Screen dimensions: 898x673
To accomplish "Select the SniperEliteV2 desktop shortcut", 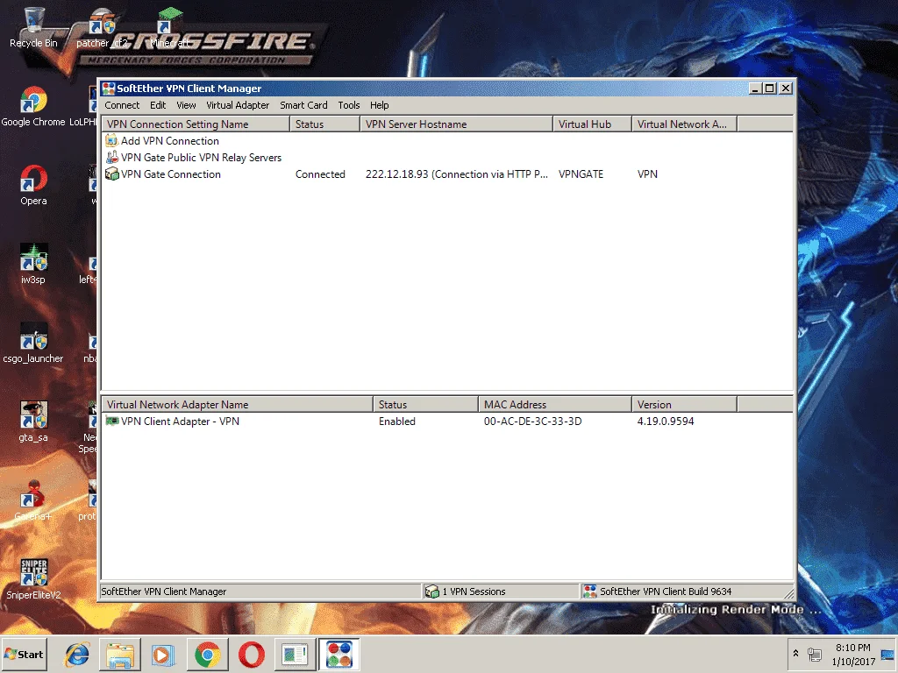I will pyautogui.click(x=33, y=580).
